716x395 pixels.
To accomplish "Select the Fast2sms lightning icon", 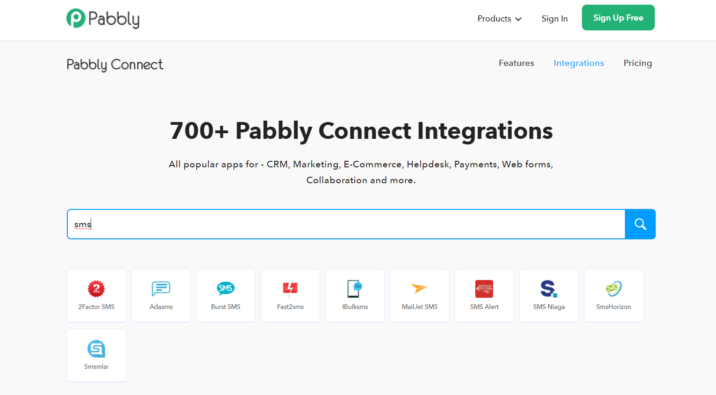I will [290, 288].
